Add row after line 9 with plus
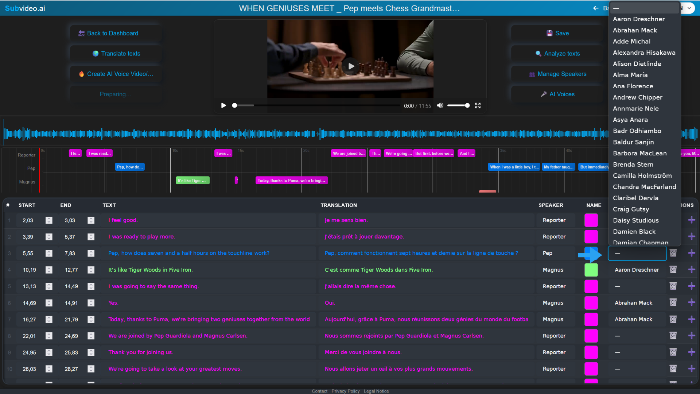Screen dimensions: 700x394 point(691,352)
